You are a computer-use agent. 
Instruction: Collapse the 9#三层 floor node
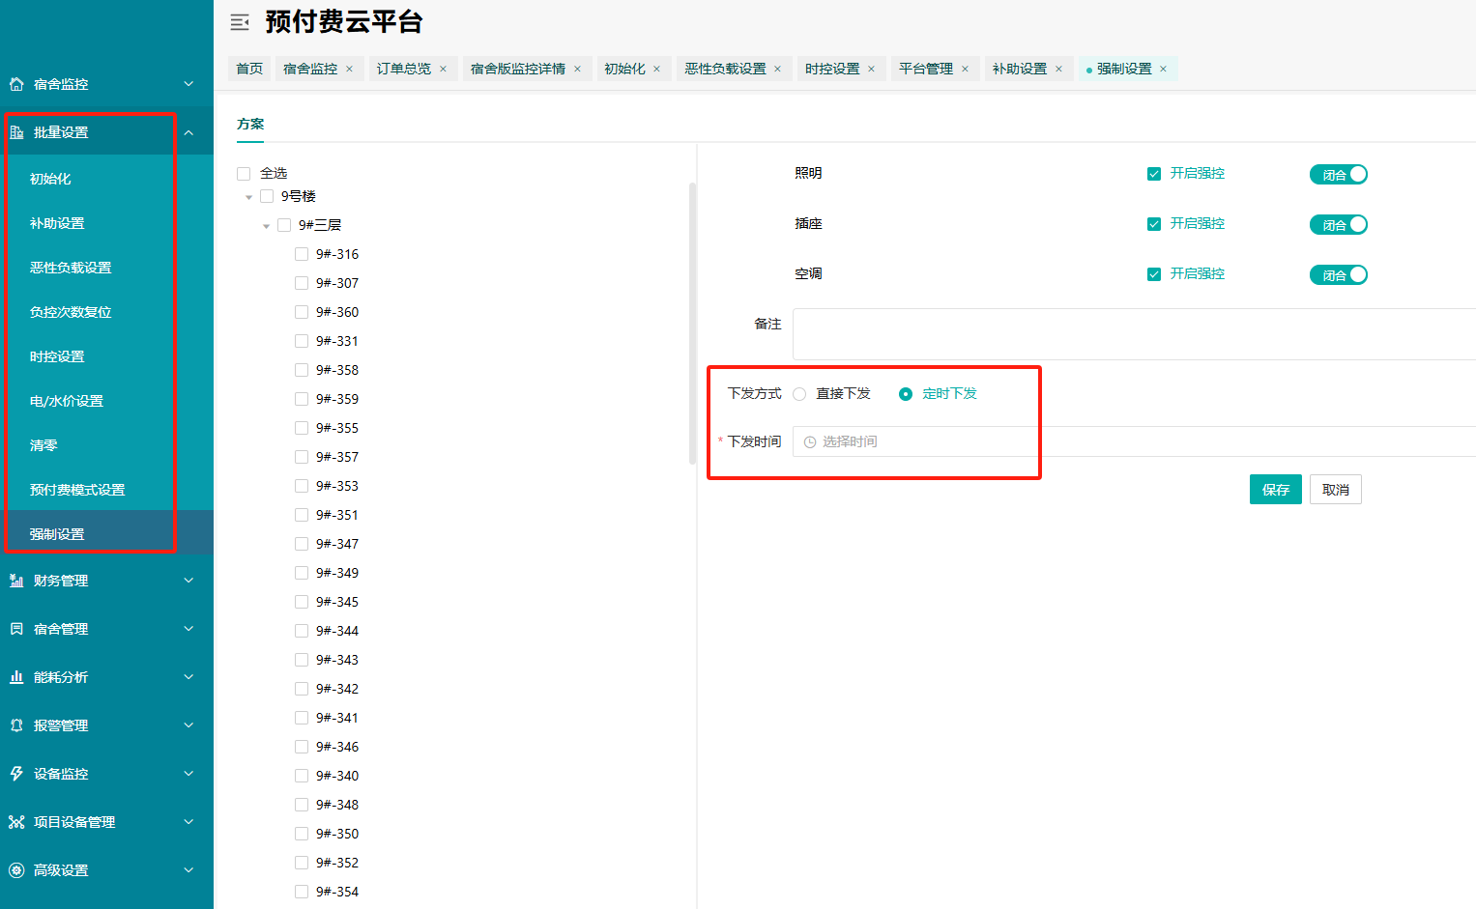click(267, 226)
